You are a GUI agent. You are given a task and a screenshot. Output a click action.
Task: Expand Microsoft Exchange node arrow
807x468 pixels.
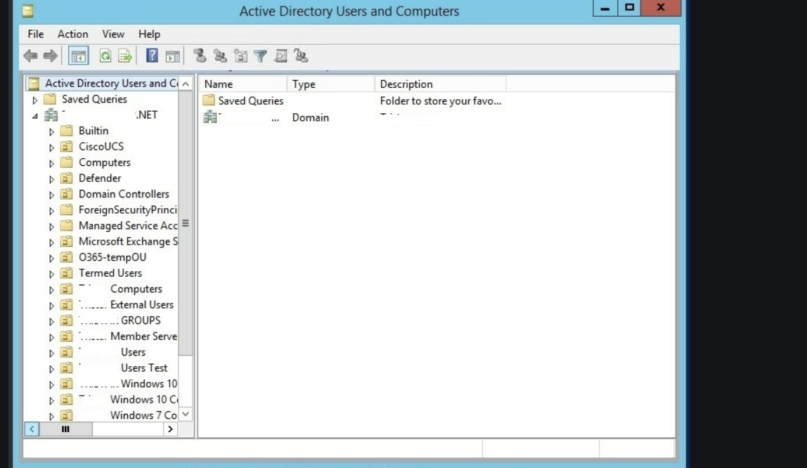click(51, 242)
